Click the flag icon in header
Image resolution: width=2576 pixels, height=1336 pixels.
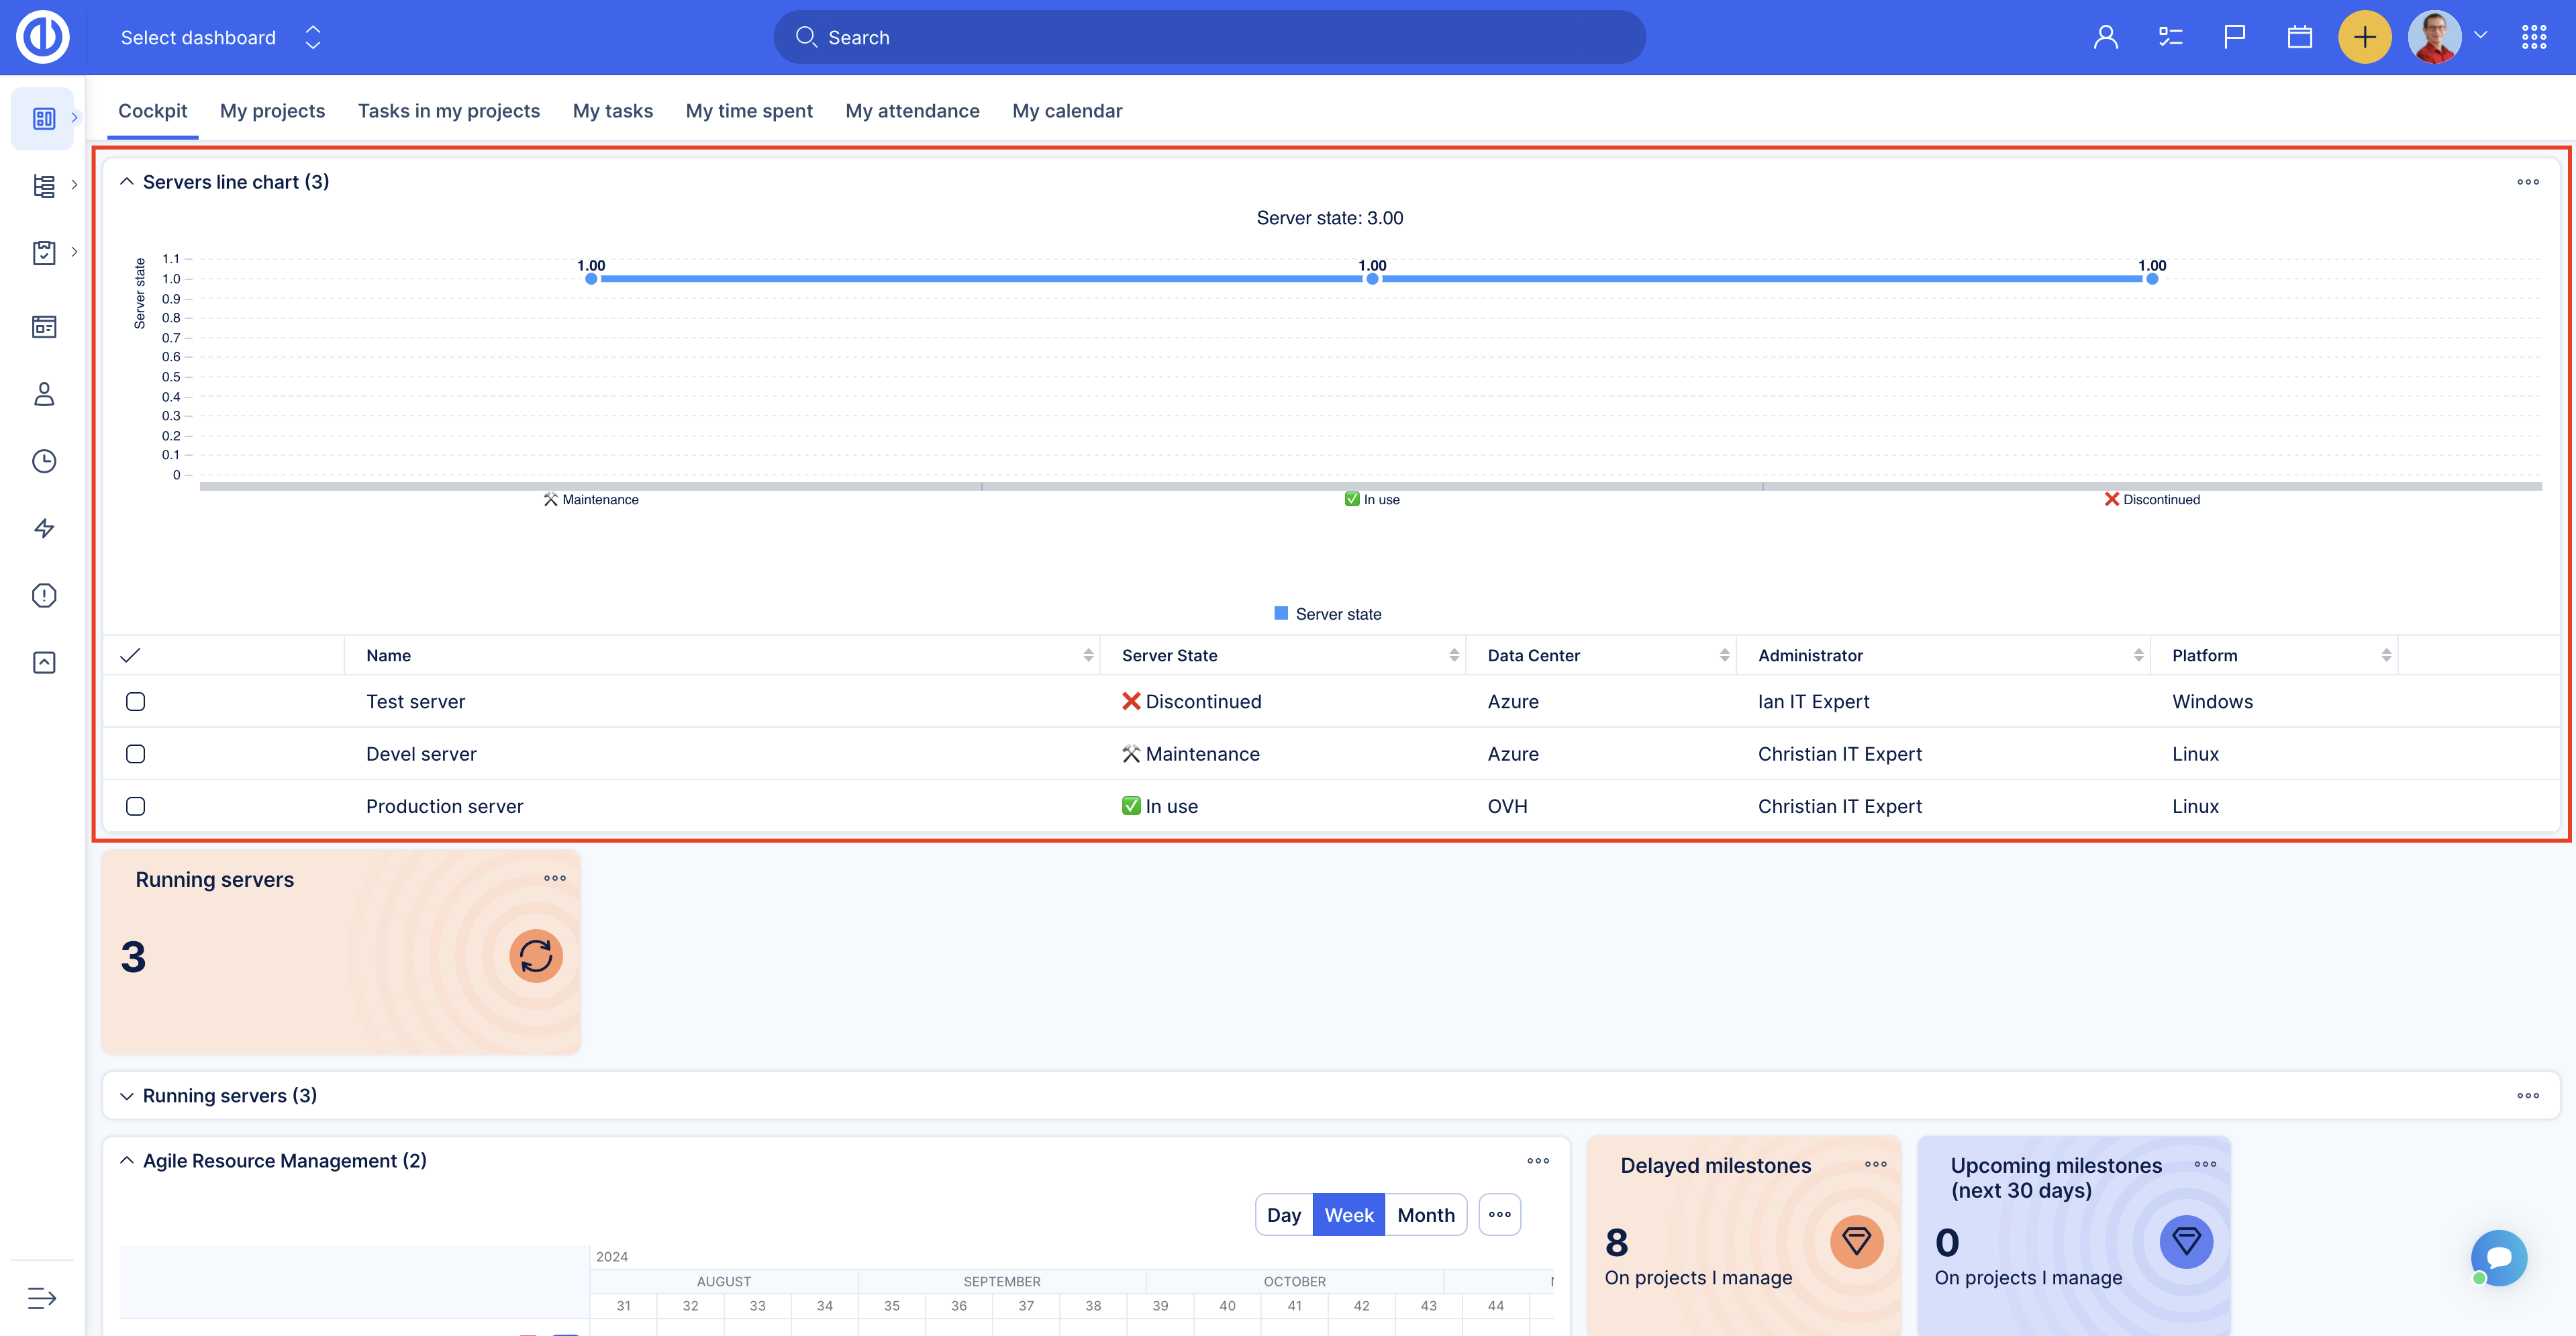coord(2234,38)
